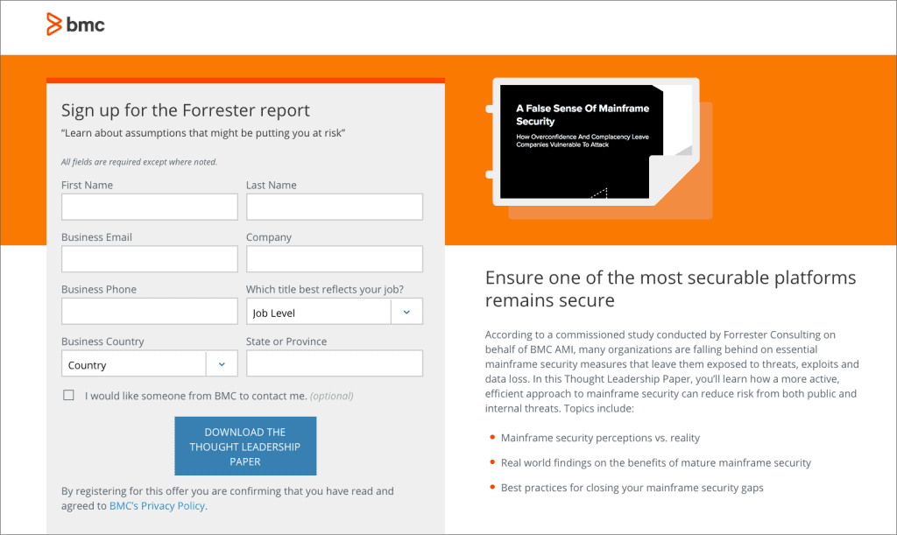Open the Job Level dropdown
The height and width of the screenshot is (535, 897).
pyautogui.click(x=334, y=312)
